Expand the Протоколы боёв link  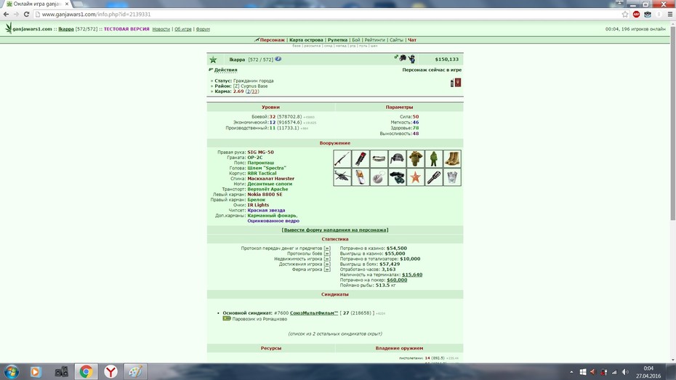click(327, 254)
